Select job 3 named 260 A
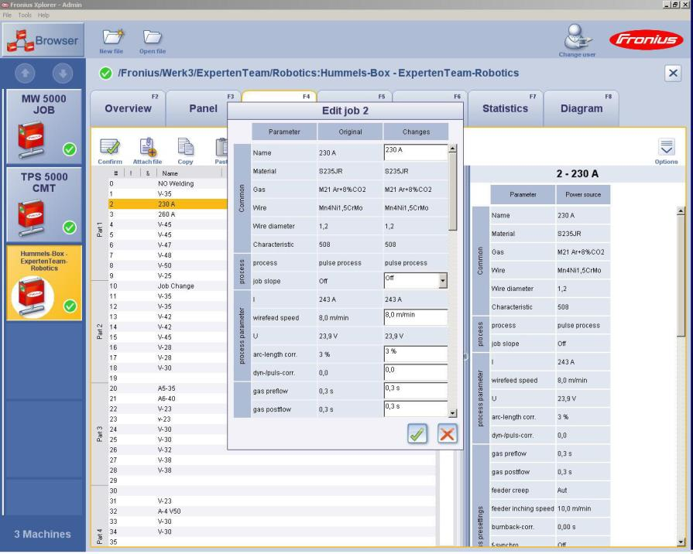This screenshot has width=693, height=554. [168, 214]
